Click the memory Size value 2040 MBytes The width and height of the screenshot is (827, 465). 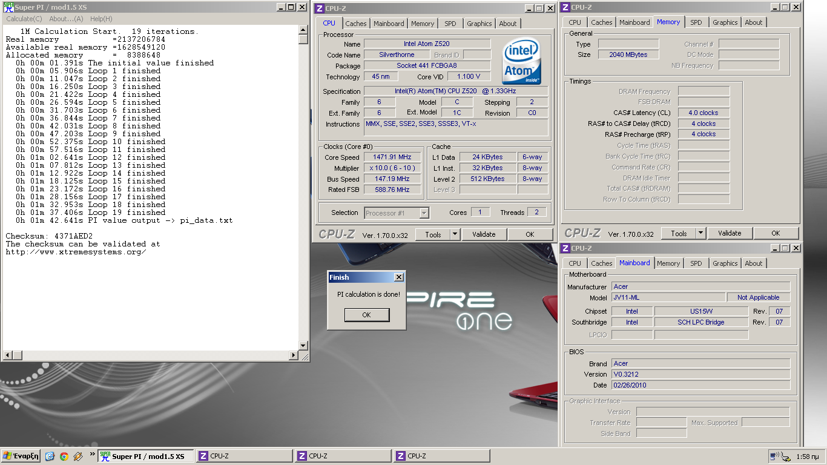coord(628,54)
